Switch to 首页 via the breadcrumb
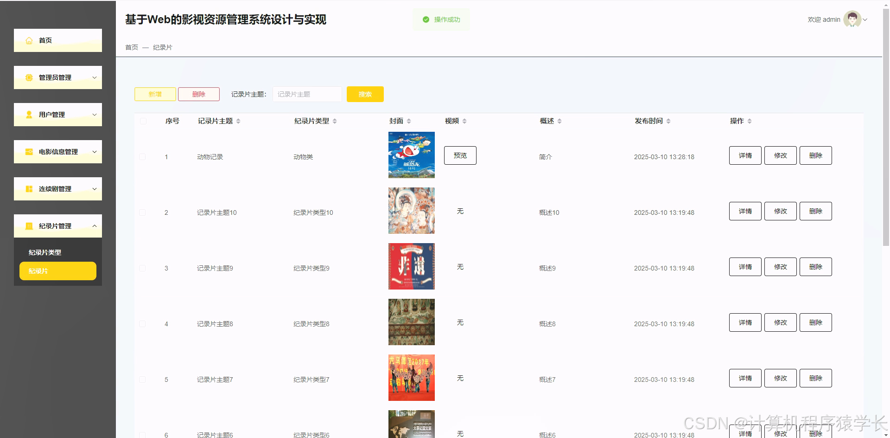Screen dimensions: 890x438 (x=131, y=47)
